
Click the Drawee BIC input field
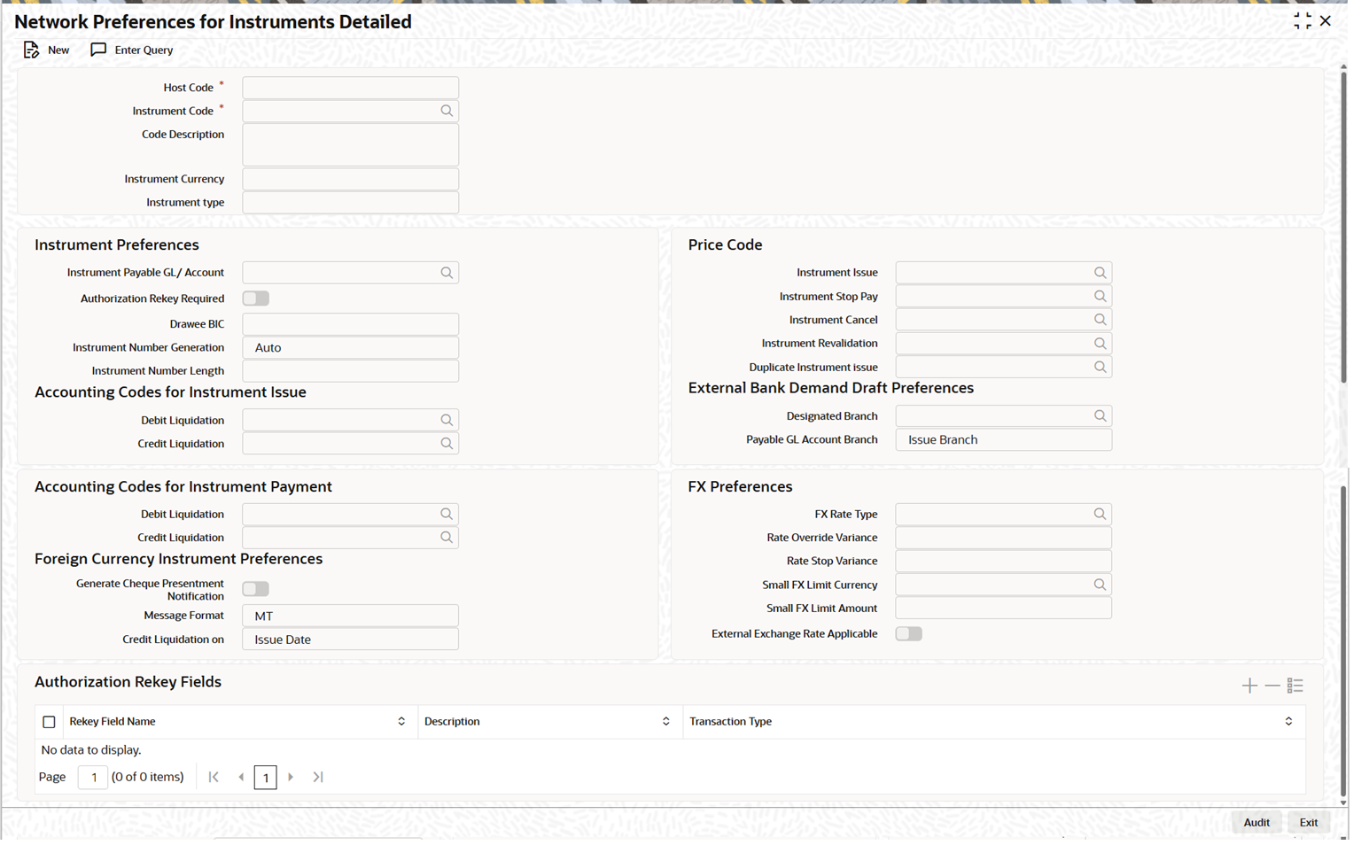pos(350,324)
